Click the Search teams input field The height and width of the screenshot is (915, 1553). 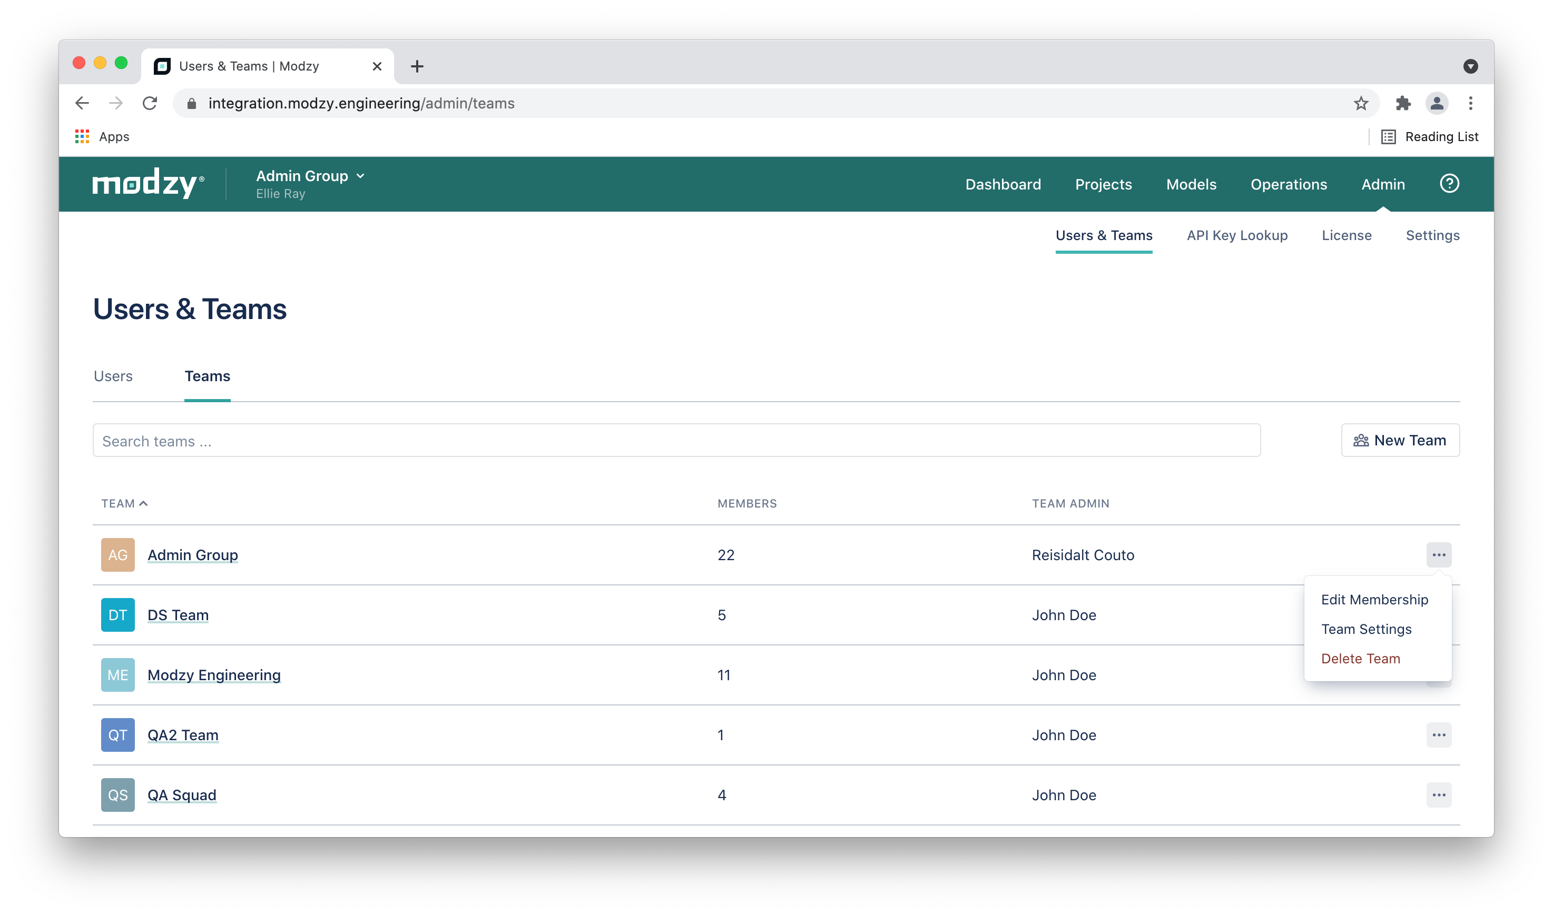pos(676,441)
